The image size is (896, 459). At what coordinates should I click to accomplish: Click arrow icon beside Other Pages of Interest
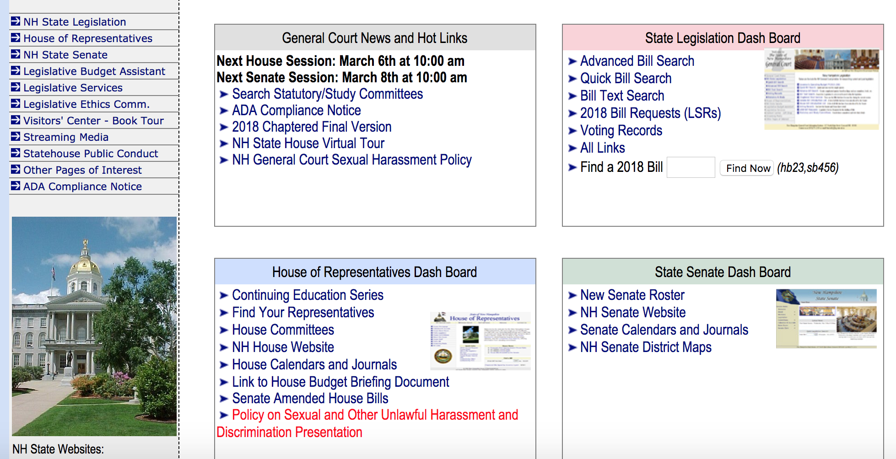pyautogui.click(x=16, y=170)
